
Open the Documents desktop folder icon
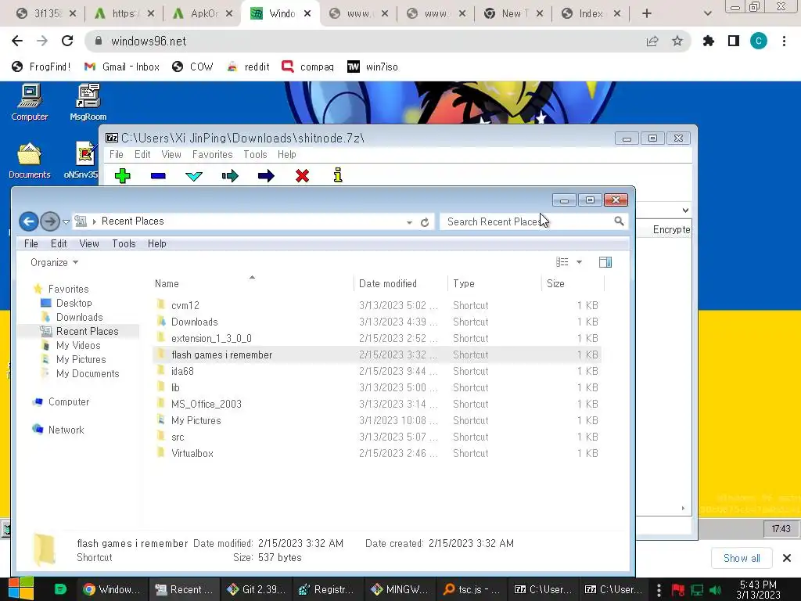click(x=29, y=160)
